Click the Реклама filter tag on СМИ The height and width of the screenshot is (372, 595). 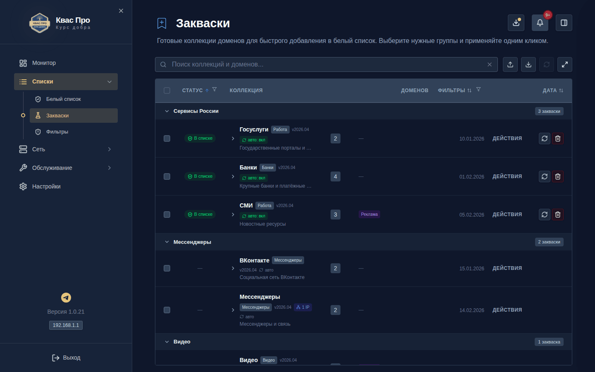[369, 215]
